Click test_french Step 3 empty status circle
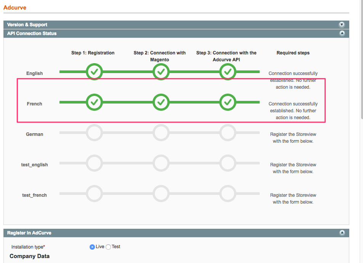 [228, 194]
